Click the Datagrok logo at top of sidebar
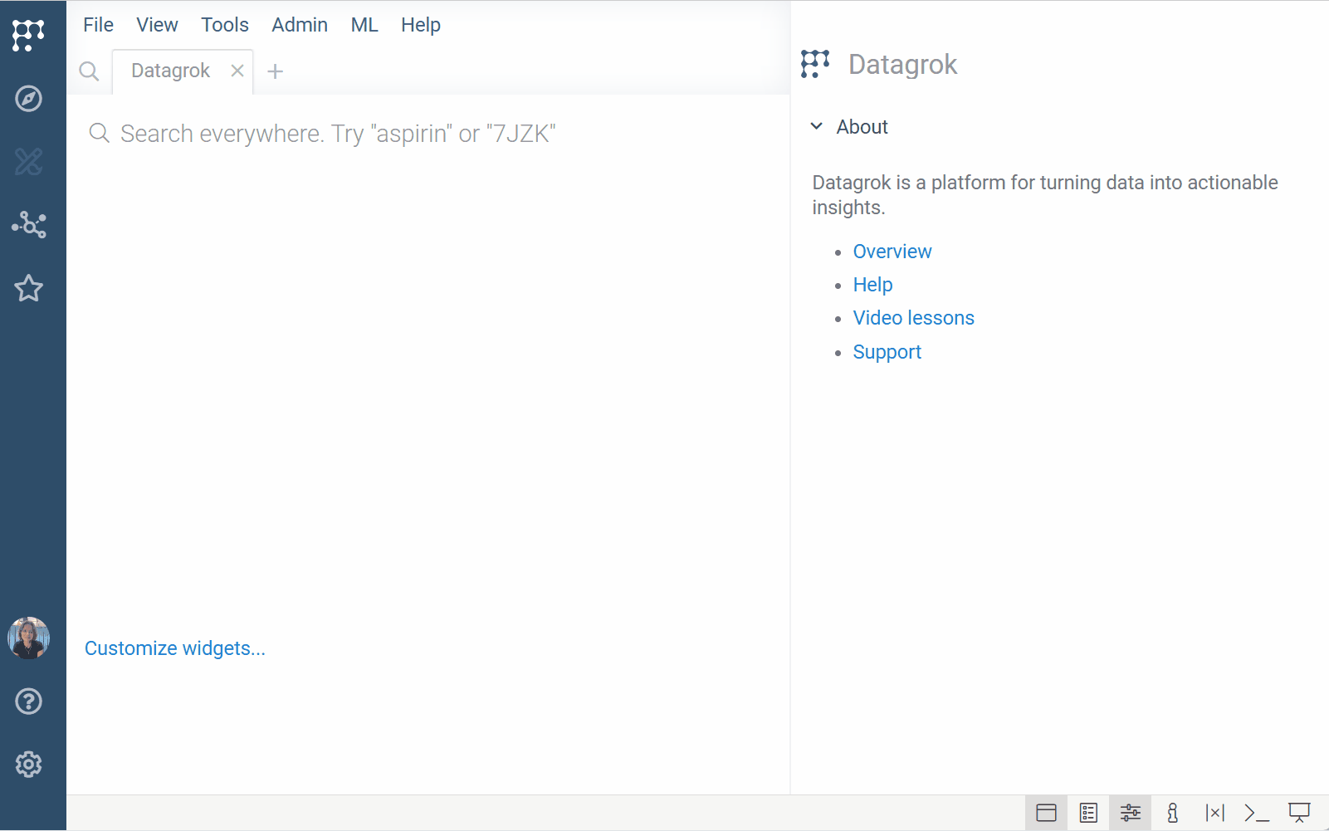This screenshot has width=1329, height=831. click(29, 35)
